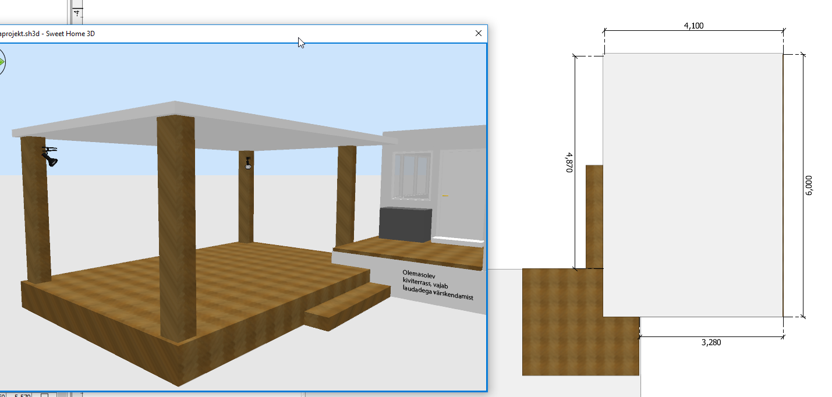The image size is (832, 397).
Task: Select the 4,870 vertical dimension label
Action: tap(569, 162)
